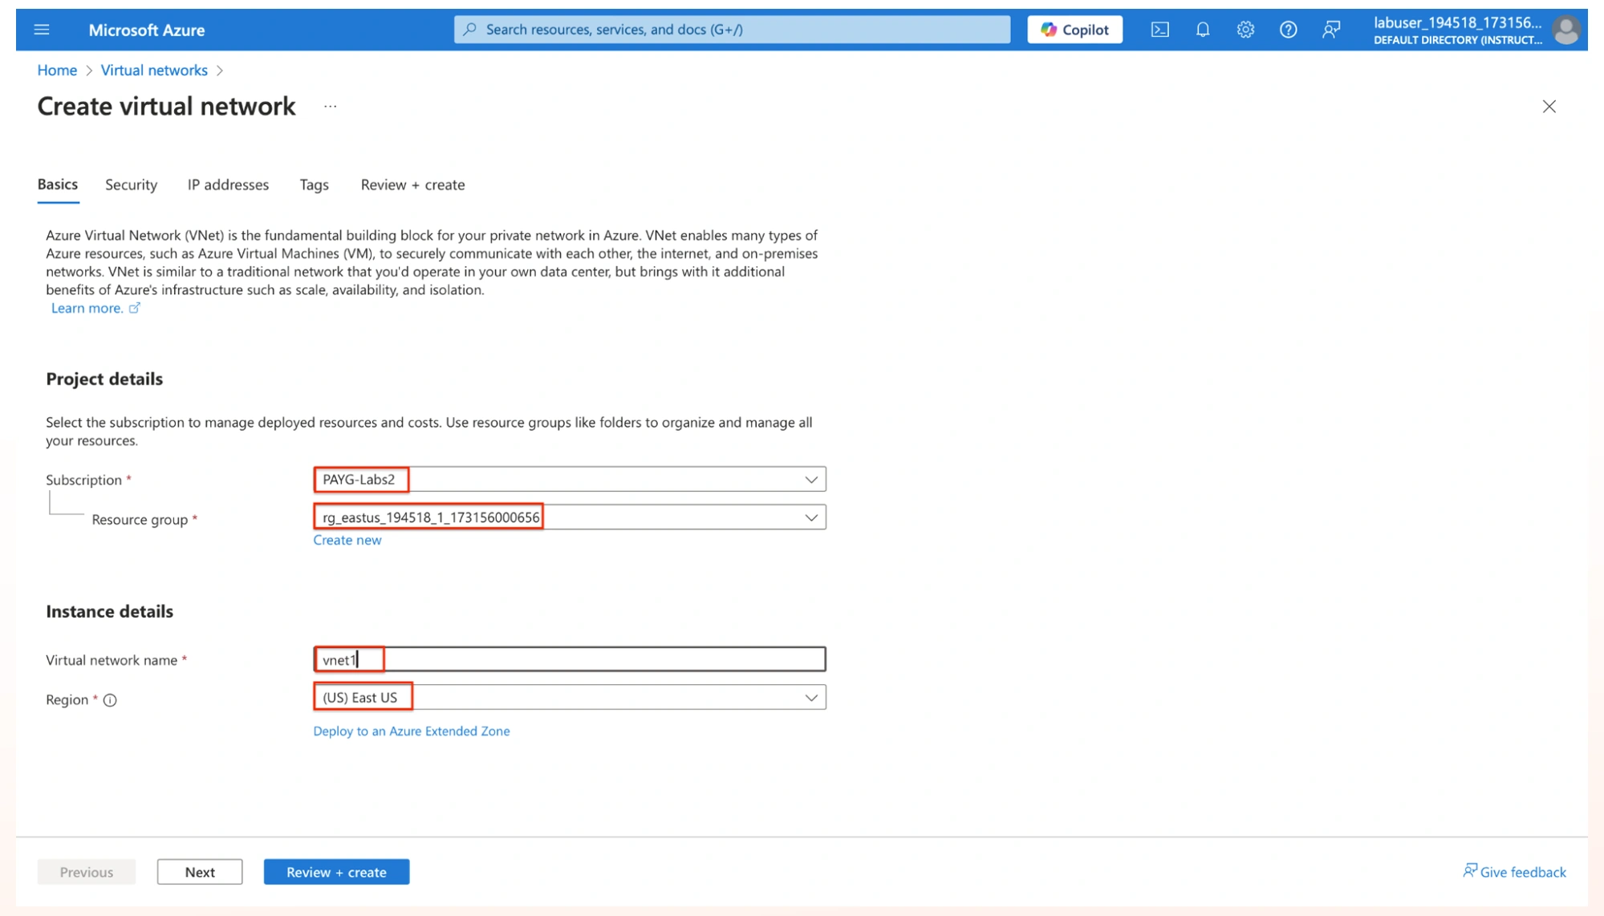This screenshot has width=1604, height=916.
Task: Click the Microsoft Azure logo text
Action: [x=146, y=30]
